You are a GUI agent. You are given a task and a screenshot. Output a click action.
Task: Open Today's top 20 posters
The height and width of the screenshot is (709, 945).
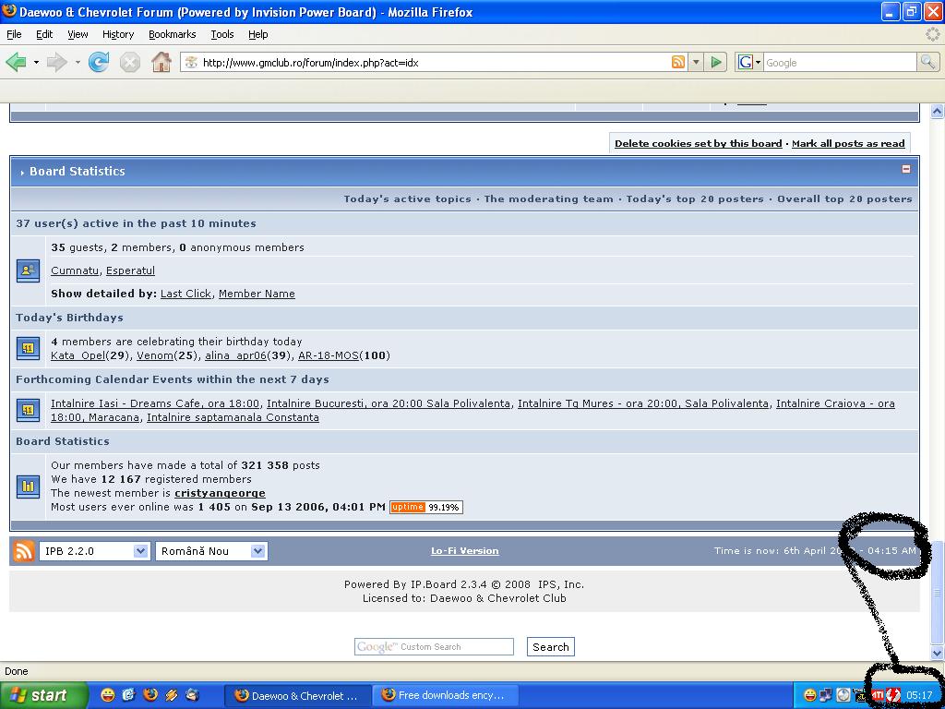(x=695, y=199)
